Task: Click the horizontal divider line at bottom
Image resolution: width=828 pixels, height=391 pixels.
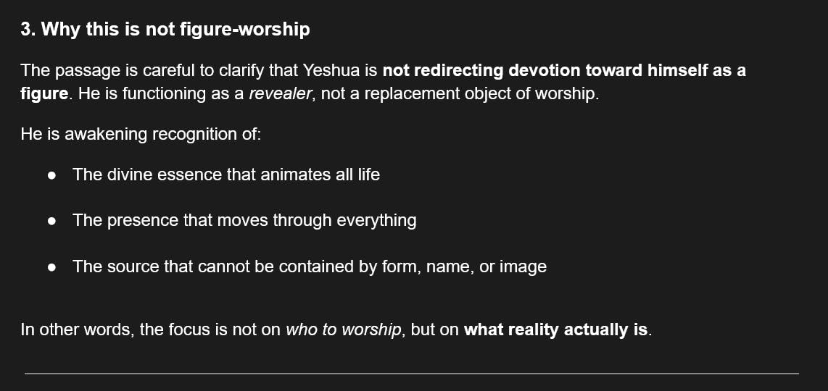Action: coord(412,374)
